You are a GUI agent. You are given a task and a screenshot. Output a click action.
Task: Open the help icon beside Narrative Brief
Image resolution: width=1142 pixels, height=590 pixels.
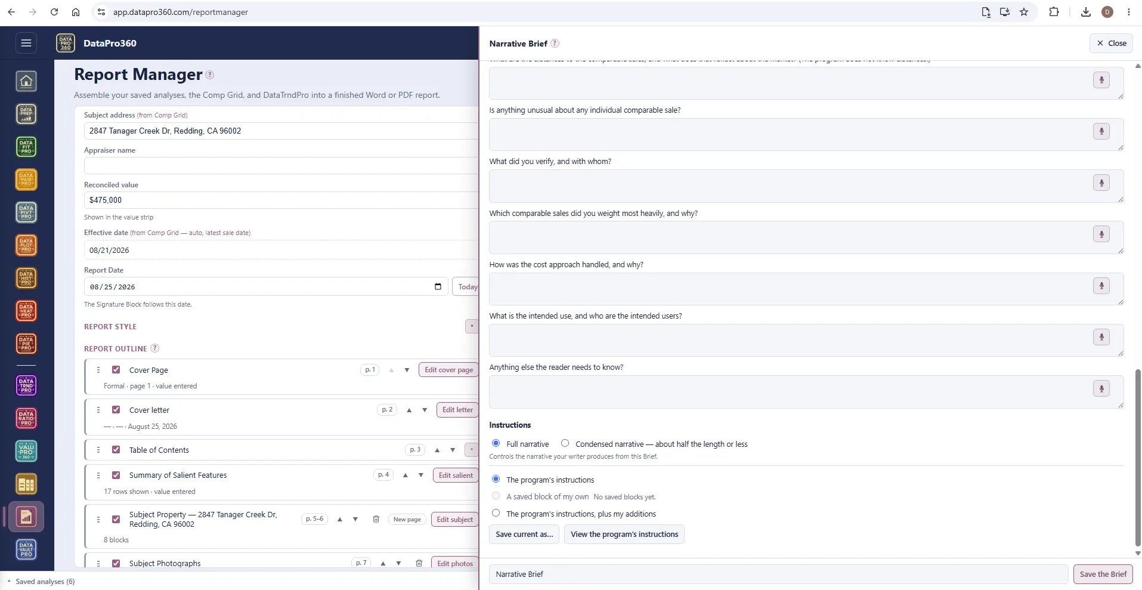tap(555, 43)
